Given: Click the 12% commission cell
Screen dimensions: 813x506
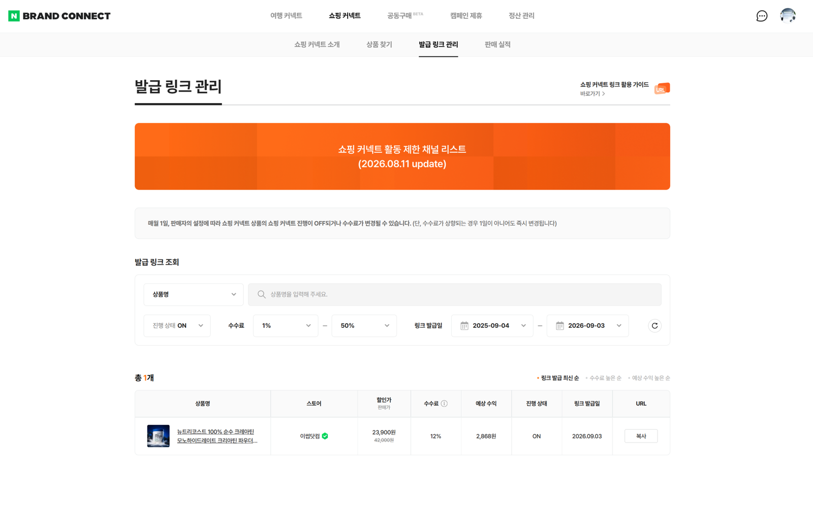Looking at the screenshot, I should coord(435,436).
